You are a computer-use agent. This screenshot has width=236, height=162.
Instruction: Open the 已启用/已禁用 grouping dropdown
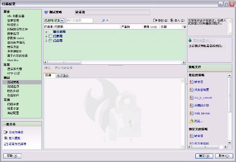62,20
